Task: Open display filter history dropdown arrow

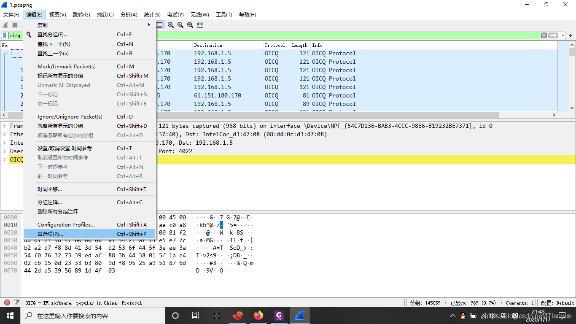Action: point(563,35)
